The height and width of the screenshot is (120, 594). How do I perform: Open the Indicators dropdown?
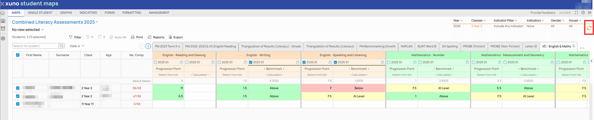(535, 21)
